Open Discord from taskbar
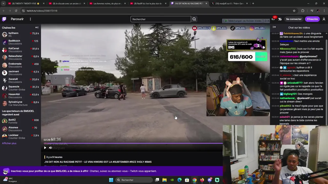328x184 pixels. (210, 180)
